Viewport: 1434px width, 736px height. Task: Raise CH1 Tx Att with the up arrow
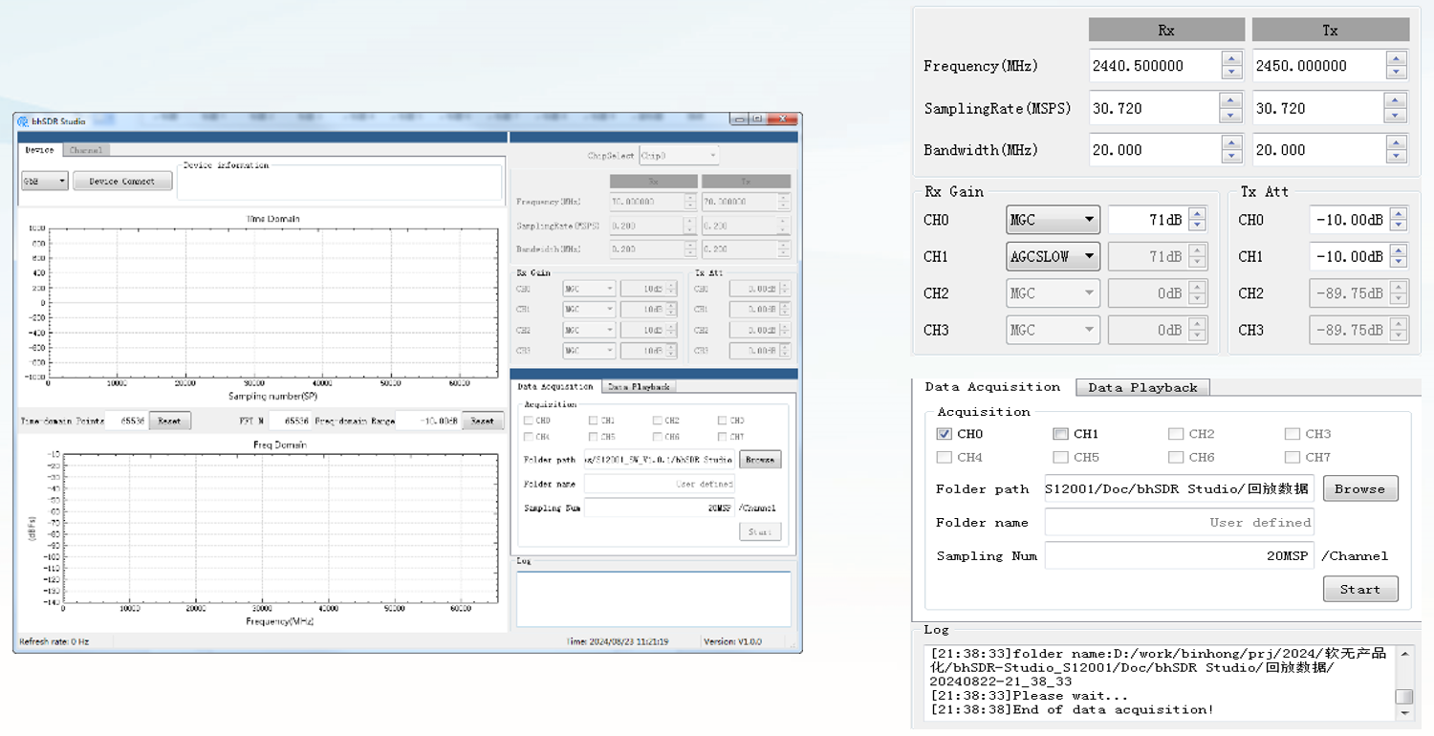click(1399, 250)
